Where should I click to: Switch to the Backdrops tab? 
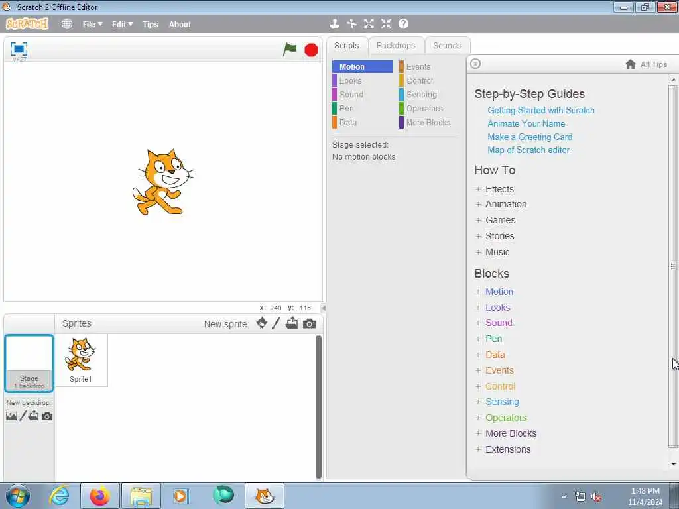(396, 46)
